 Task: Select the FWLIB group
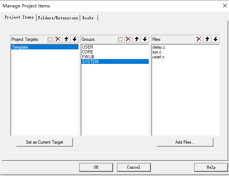(x=115, y=57)
